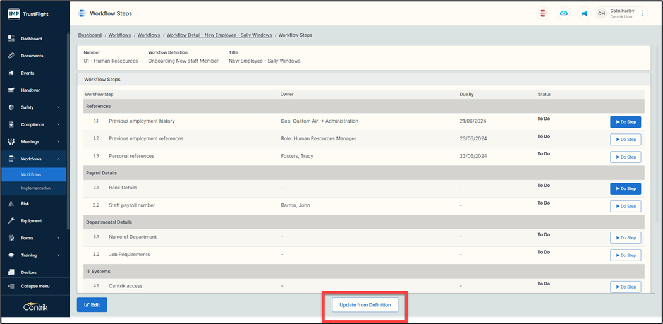
Task: Open the blue announcements megaphone icon in header
Action: tap(584, 13)
